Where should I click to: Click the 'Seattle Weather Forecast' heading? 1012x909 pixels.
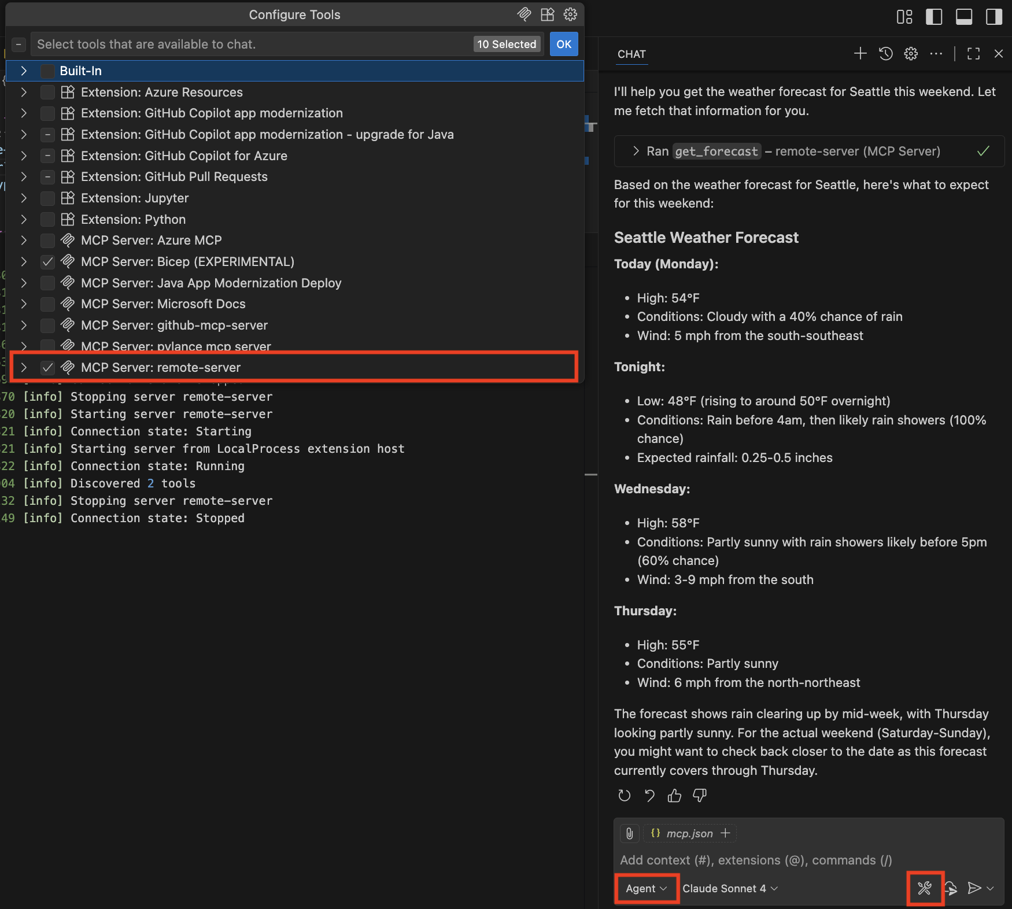click(x=706, y=238)
